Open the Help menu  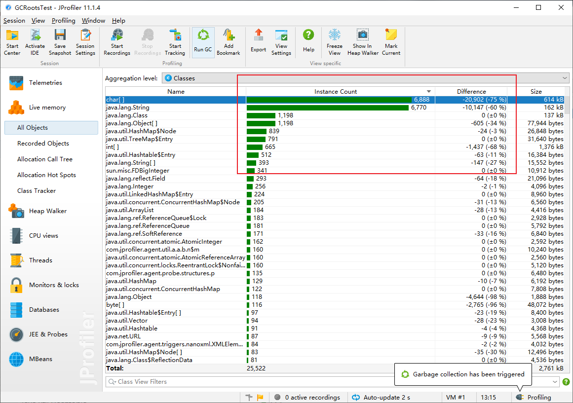118,21
